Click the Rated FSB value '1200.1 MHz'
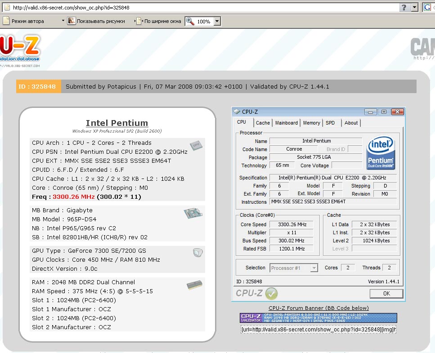 tap(292, 249)
